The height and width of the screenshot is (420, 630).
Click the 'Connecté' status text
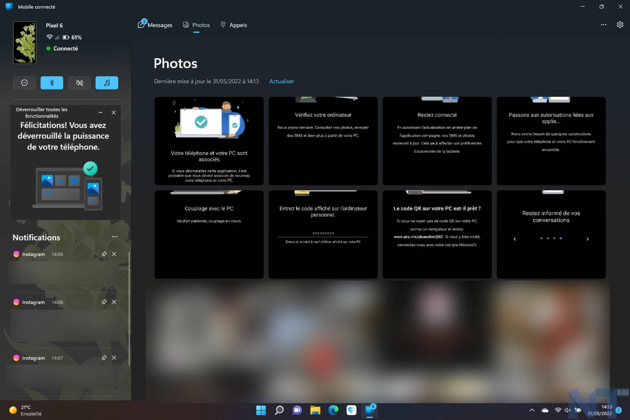tap(66, 48)
